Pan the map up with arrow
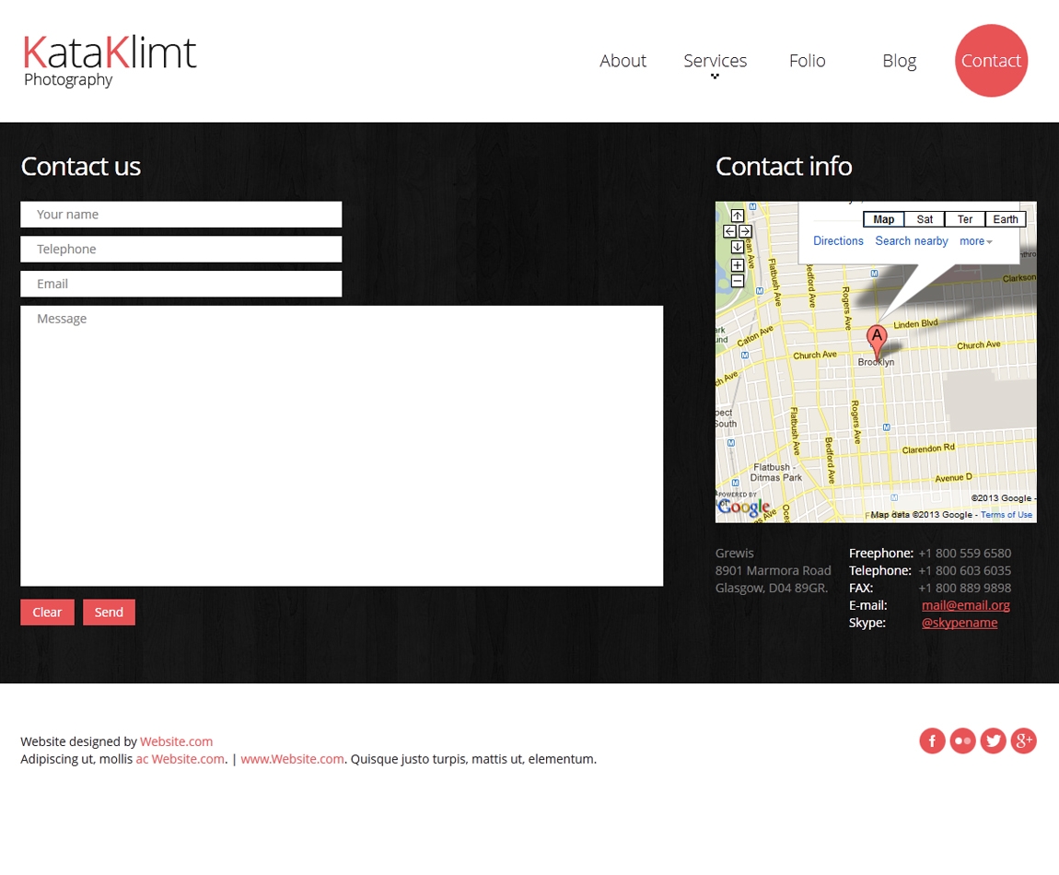Viewport: 1059px width, 875px height. pyautogui.click(x=738, y=216)
